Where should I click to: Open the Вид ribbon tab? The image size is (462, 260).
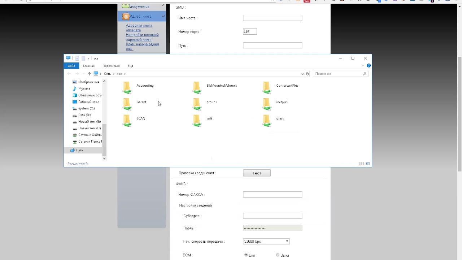tap(130, 66)
